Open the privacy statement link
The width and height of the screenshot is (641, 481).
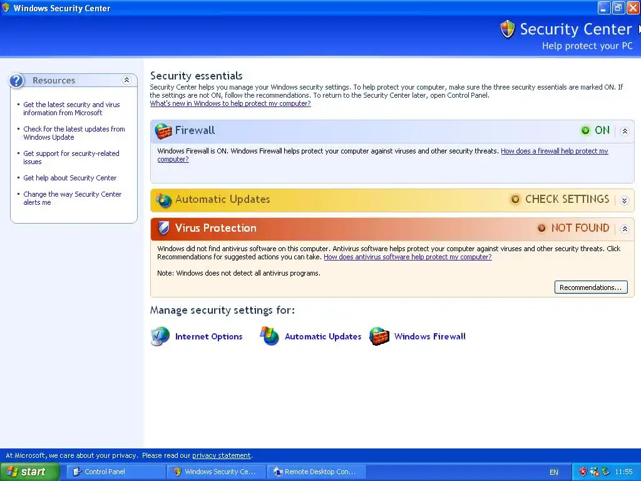[221, 455]
